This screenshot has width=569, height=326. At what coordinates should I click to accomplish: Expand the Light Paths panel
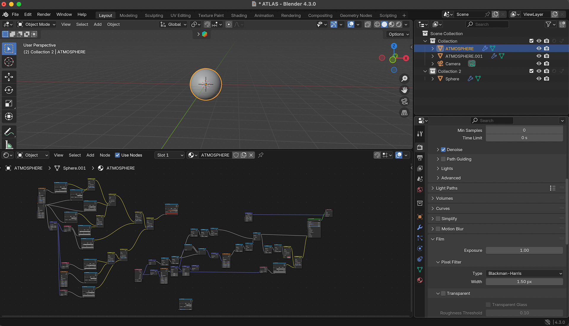pos(446,188)
